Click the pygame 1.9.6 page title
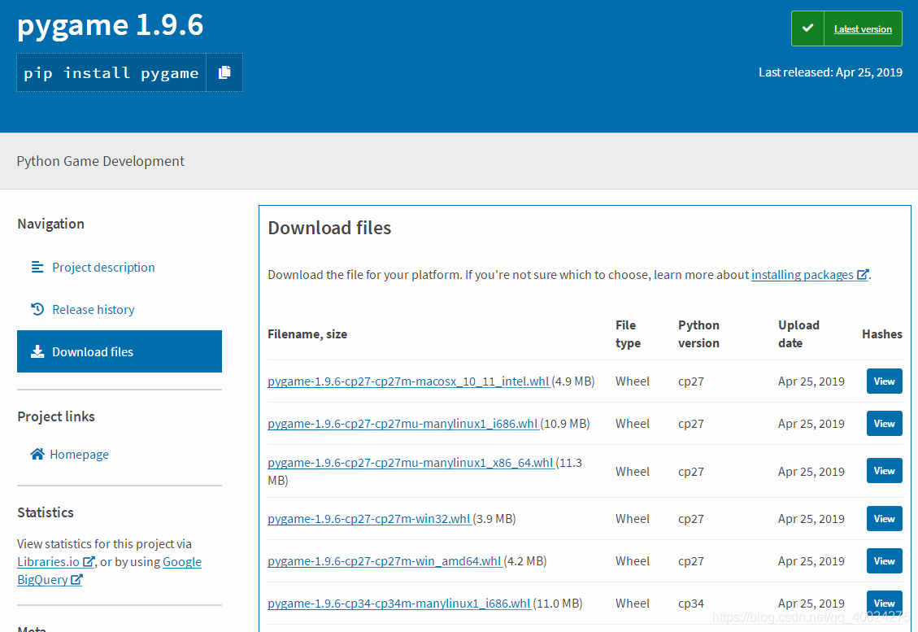The image size is (918, 632). [110, 25]
